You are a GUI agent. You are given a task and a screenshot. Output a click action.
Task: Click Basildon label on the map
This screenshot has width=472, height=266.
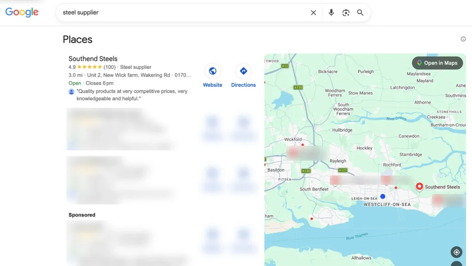276,170
